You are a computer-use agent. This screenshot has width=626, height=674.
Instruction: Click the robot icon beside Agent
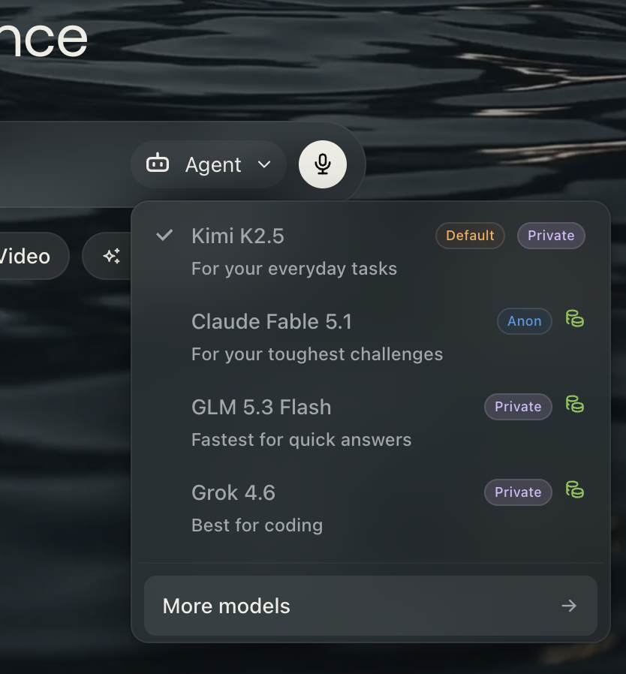158,164
